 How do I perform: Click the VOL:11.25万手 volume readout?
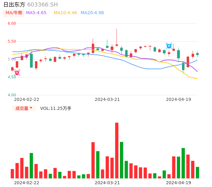click(x=56, y=108)
